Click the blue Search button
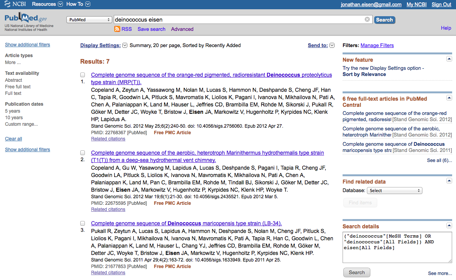 384,20
